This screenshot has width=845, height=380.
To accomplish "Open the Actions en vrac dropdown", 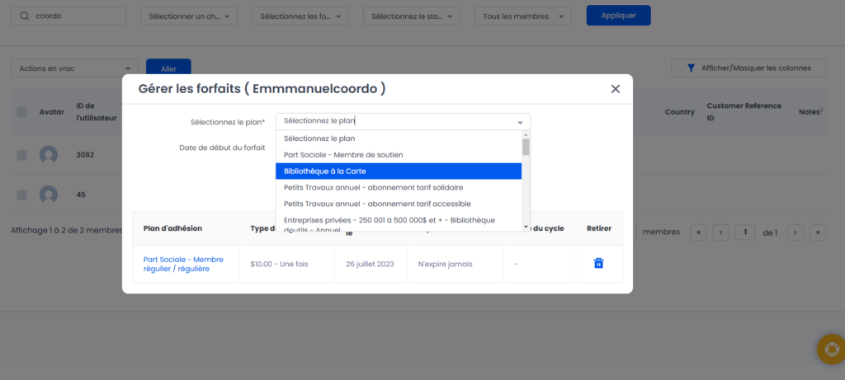I will [74, 68].
